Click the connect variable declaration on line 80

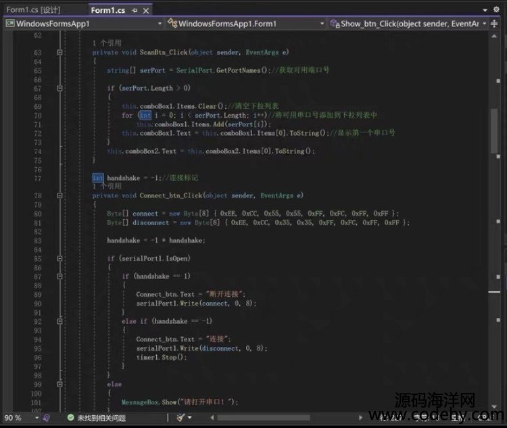click(145, 214)
